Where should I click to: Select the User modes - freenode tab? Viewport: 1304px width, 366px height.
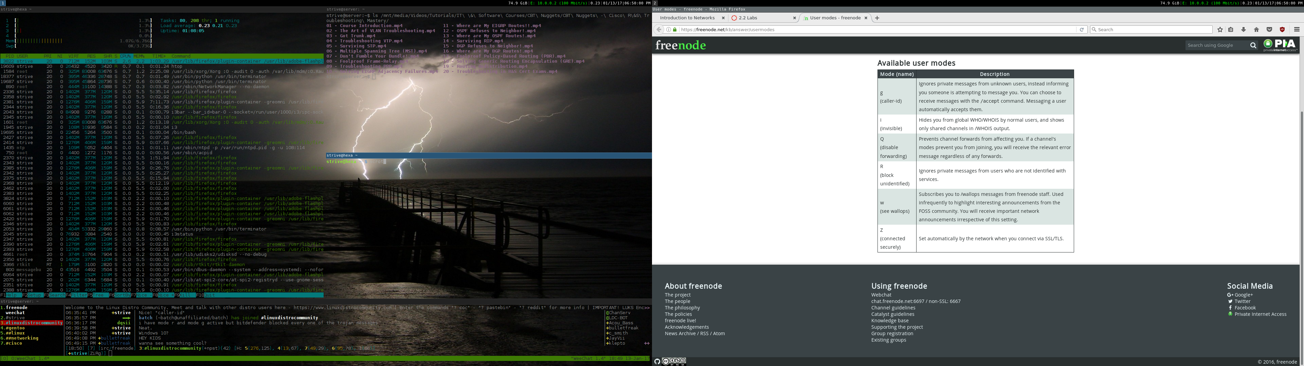[x=835, y=18]
